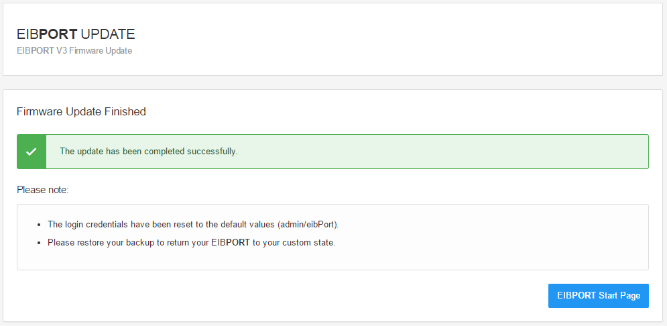This screenshot has height=326, width=667.
Task: Click the bullet before the login credentials note
Action: tap(40, 224)
